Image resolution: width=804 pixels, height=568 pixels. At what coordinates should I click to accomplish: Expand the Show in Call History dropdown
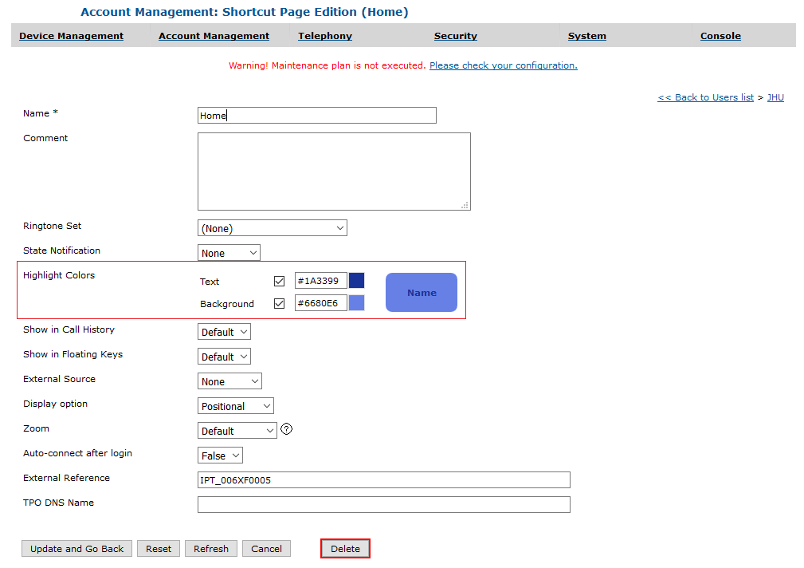[x=224, y=332]
